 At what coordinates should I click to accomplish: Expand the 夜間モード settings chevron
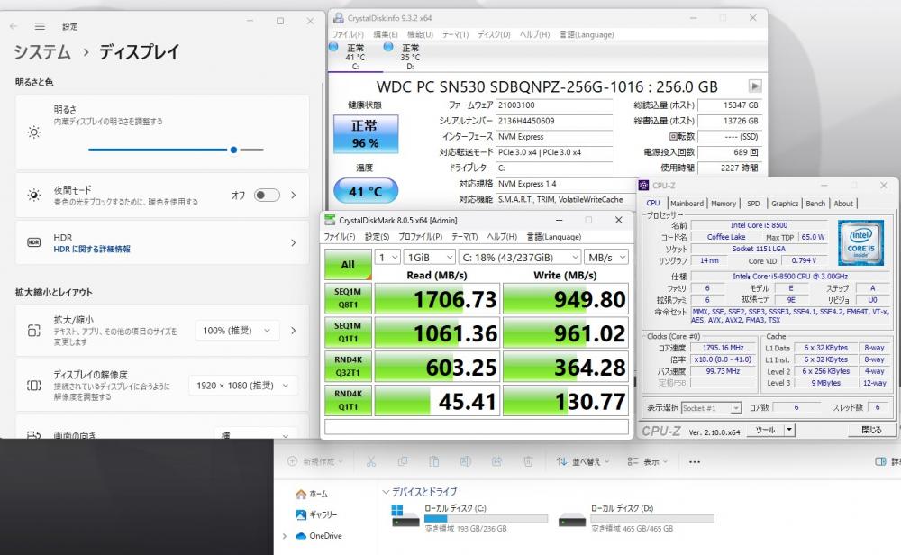click(294, 195)
